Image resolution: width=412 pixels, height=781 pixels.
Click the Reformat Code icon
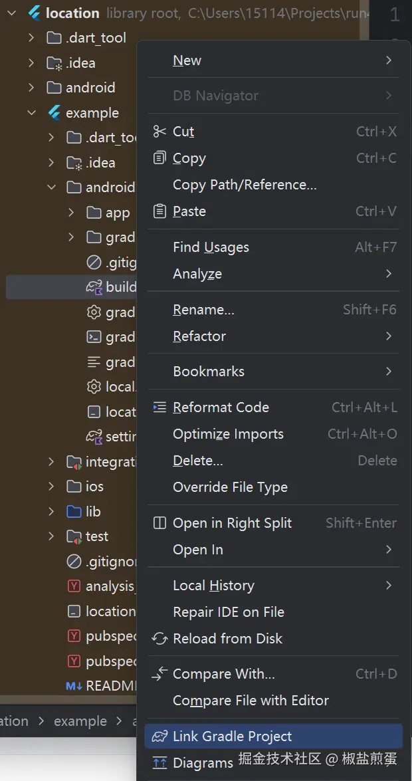click(x=159, y=407)
